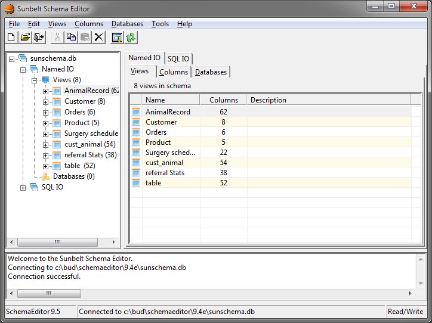Switch to the SQL IO tab
The width and height of the screenshot is (432, 323).
coord(178,58)
